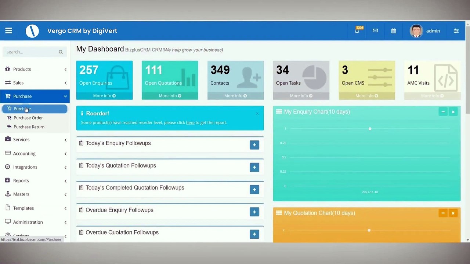
Task: Toggle the hamburger sidebar menu
Action: pos(8,31)
